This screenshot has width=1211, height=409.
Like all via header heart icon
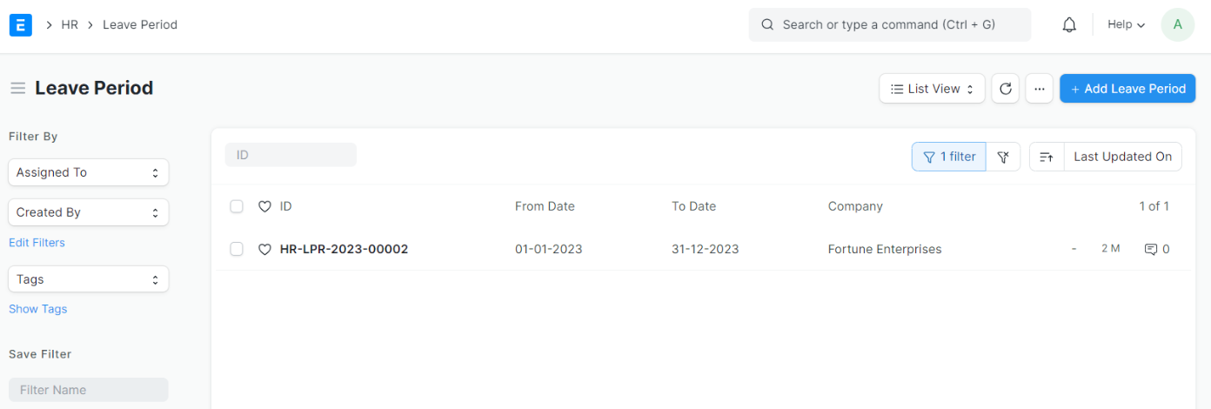[265, 207]
